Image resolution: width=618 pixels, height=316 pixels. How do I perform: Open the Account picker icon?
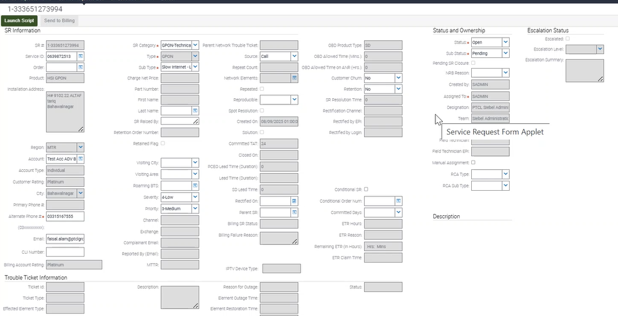click(x=81, y=159)
